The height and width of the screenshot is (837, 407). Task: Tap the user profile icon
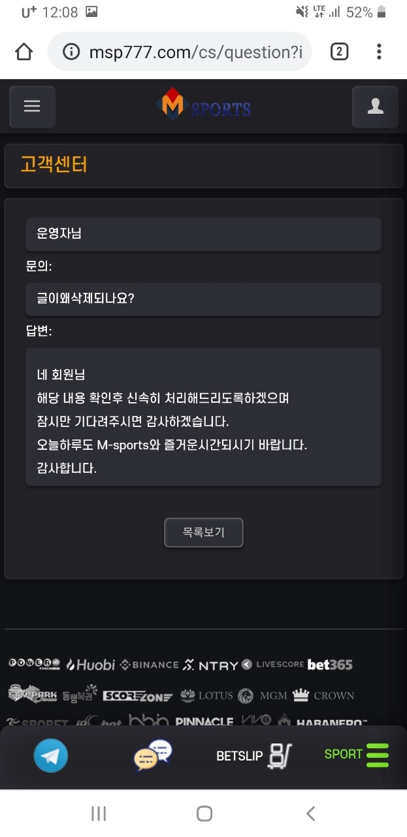pyautogui.click(x=375, y=107)
